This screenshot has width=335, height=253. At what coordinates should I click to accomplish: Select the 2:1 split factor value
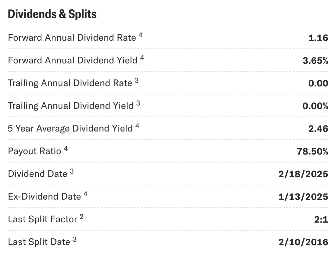(x=321, y=219)
